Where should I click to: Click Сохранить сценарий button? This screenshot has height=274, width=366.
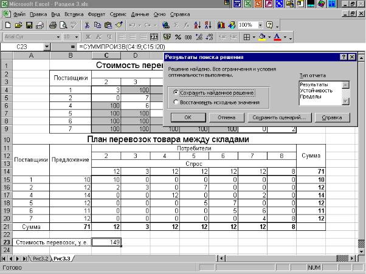(x=279, y=117)
